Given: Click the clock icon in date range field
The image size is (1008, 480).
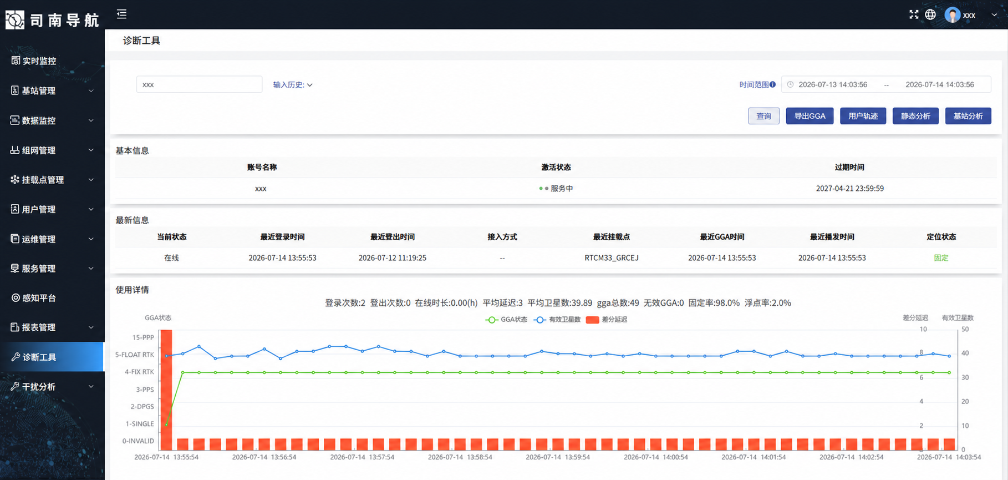Looking at the screenshot, I should (790, 84).
